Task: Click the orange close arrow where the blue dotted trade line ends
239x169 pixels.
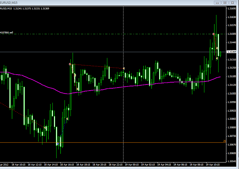Action: (67, 119)
